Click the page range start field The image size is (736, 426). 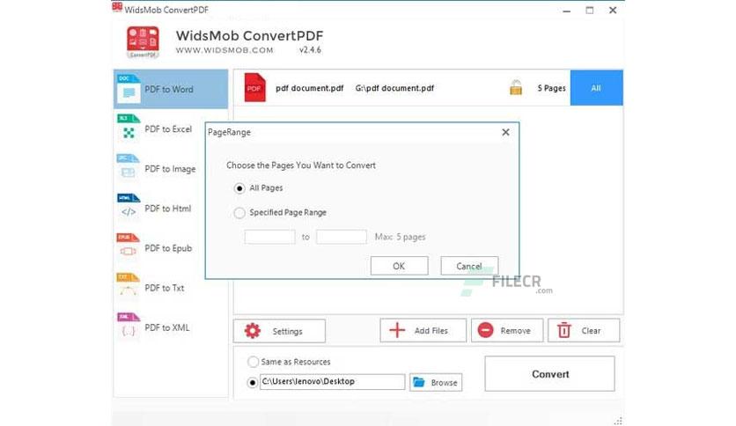[270, 237]
